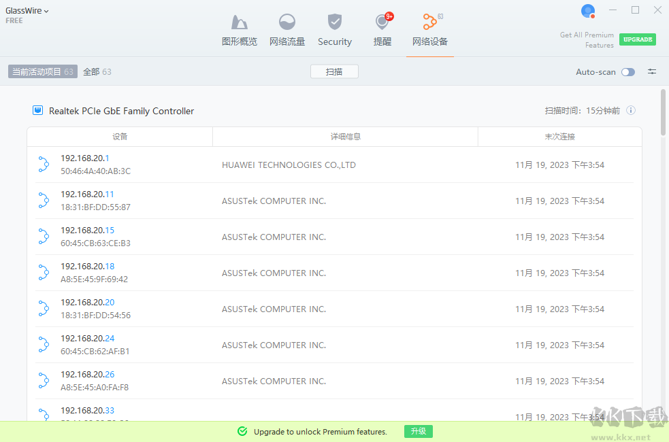
Task: Switch to the 全部 63 tab
Action: coord(97,71)
